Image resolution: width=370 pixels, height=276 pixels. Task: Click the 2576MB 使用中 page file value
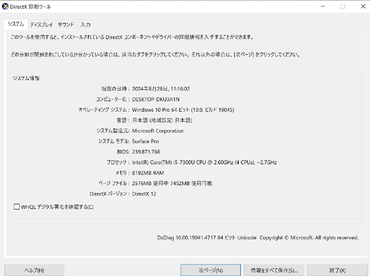[172, 183]
